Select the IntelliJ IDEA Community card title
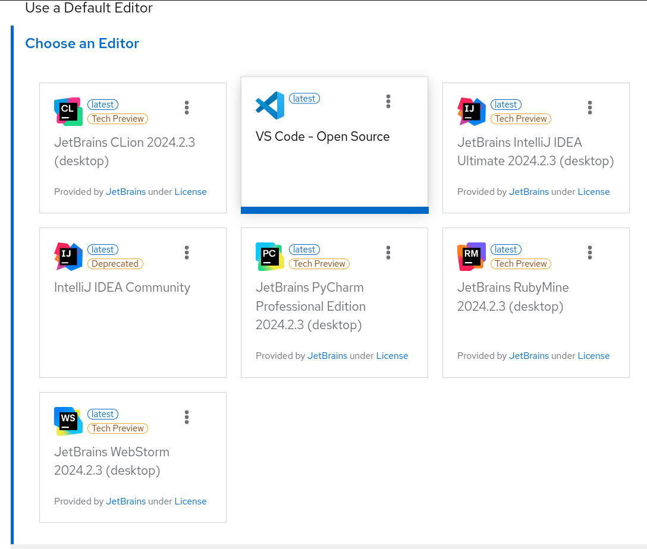The height and width of the screenshot is (549, 647). tap(122, 288)
